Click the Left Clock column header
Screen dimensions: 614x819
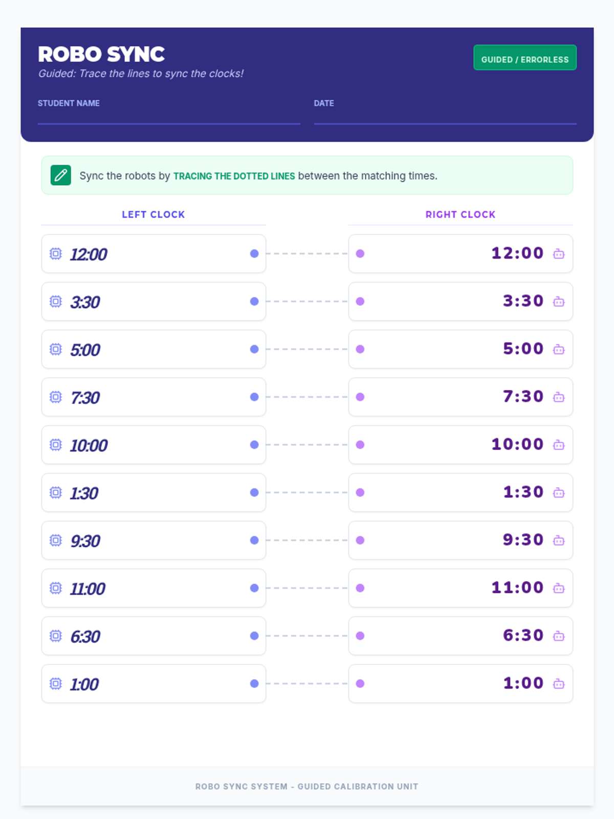(153, 214)
